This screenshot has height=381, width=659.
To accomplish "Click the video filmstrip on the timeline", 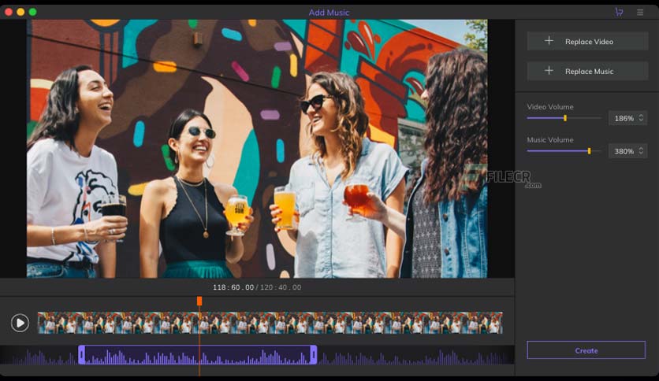I will [x=270, y=323].
